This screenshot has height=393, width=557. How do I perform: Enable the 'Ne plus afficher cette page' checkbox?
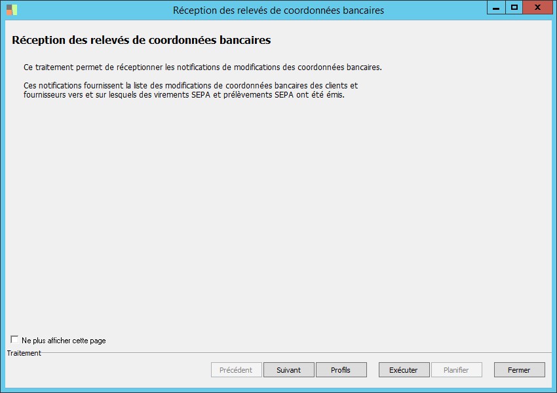point(14,340)
